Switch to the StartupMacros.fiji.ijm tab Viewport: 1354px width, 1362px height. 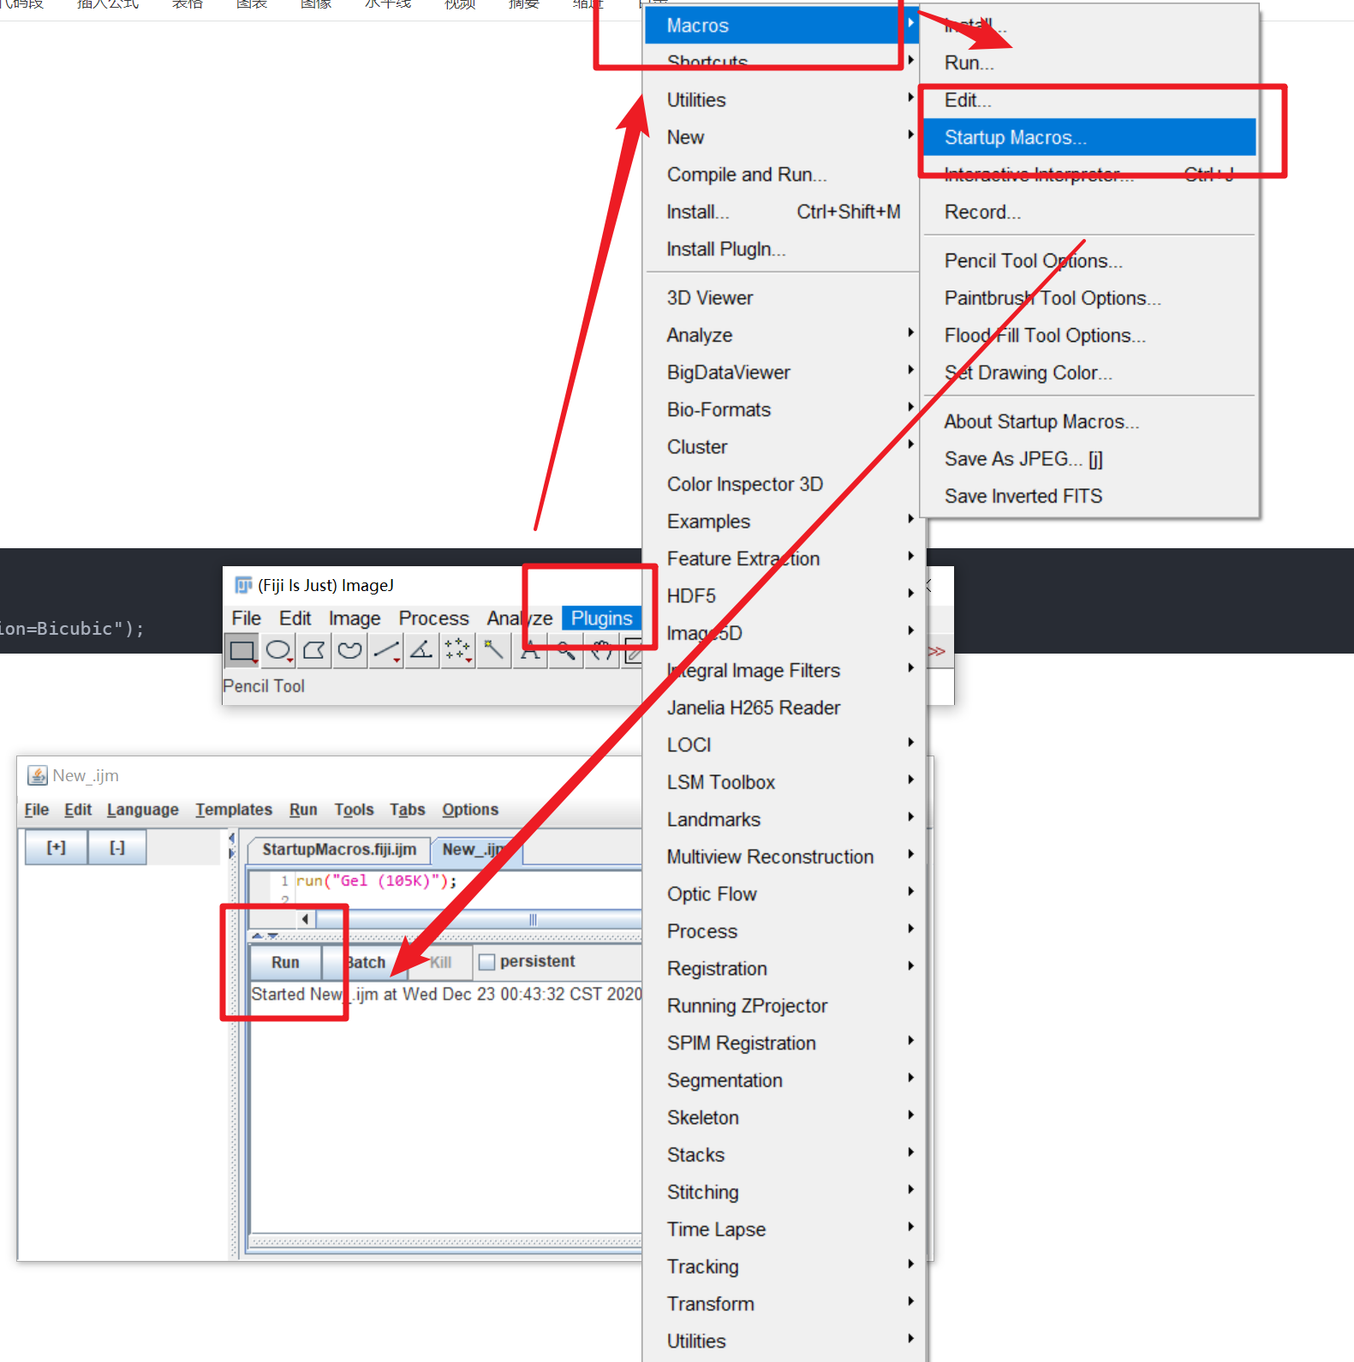339,849
